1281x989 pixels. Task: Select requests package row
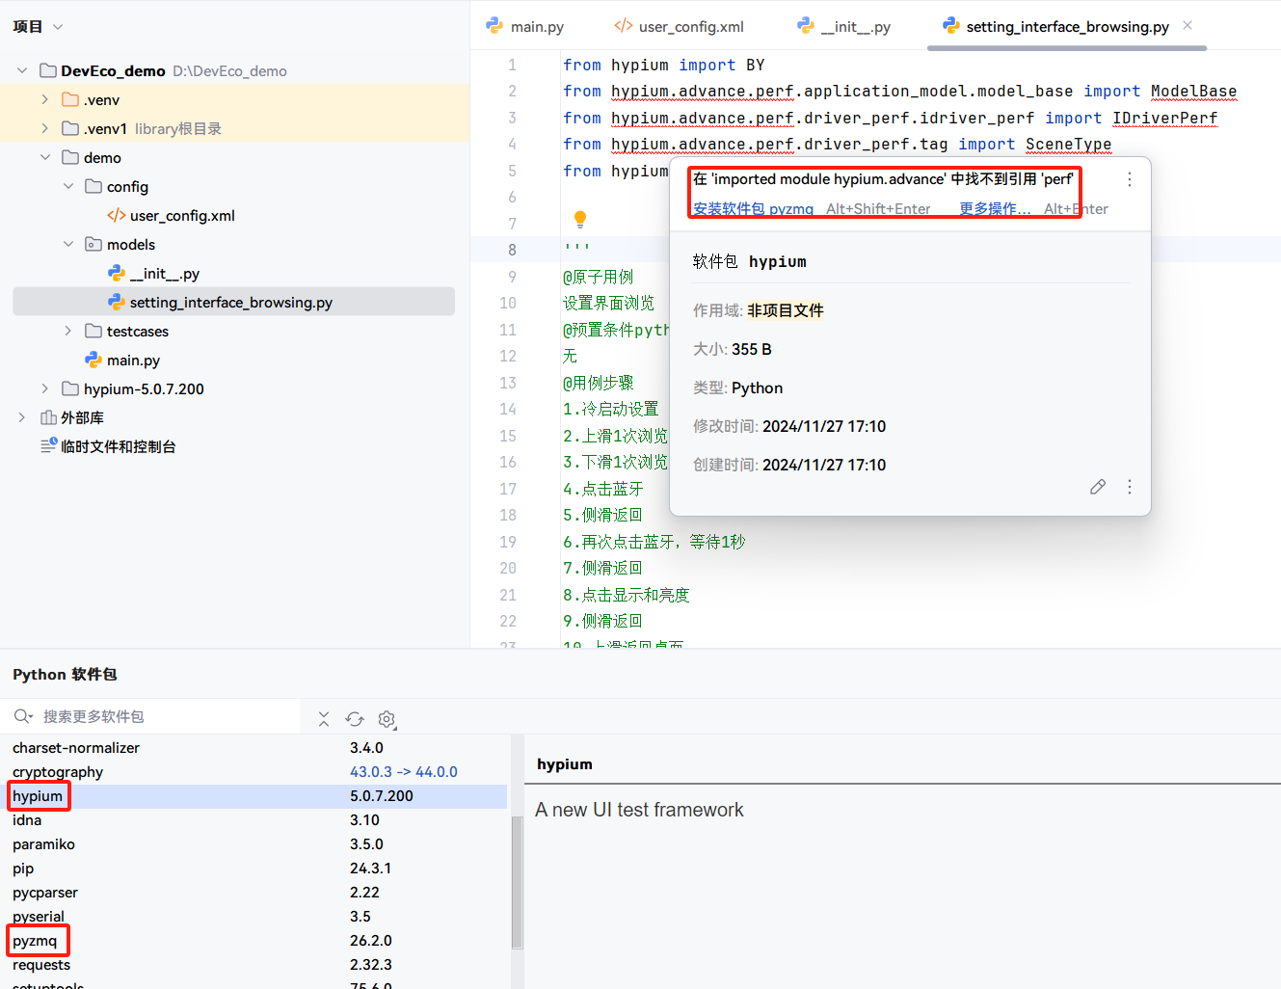coord(254,965)
